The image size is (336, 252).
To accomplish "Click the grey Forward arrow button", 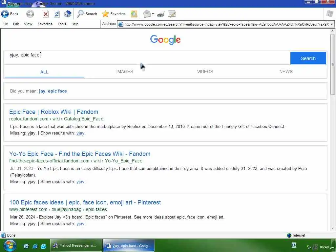I will pos(30,14).
